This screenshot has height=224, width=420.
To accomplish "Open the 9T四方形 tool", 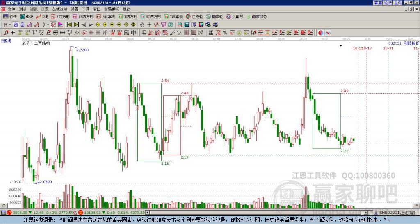I will point(151,16).
